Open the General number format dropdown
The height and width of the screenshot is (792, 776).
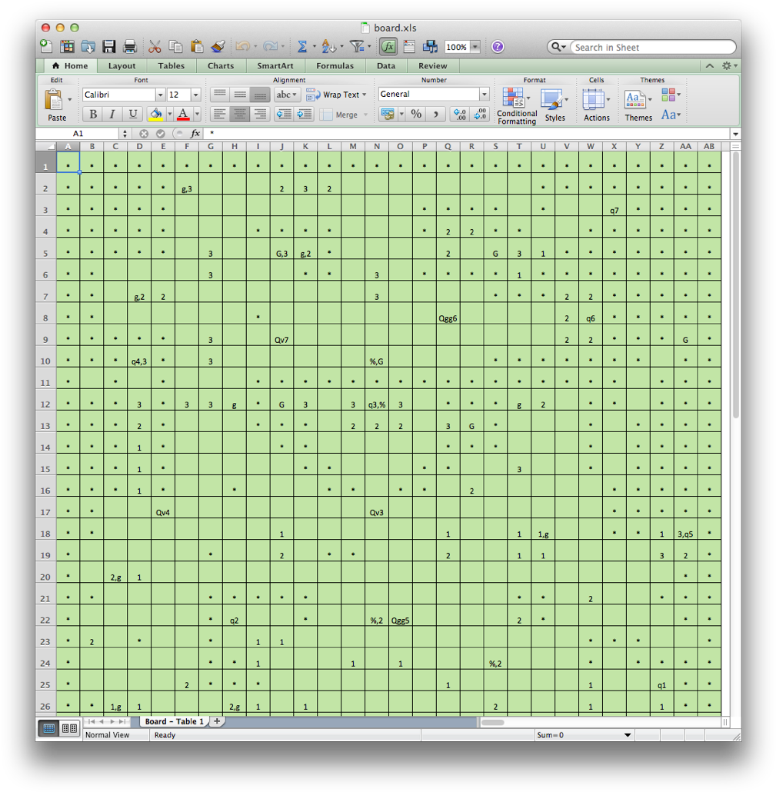click(x=484, y=94)
